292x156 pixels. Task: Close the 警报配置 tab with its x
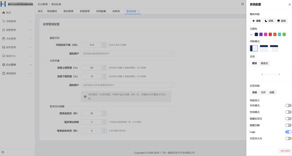(138, 11)
